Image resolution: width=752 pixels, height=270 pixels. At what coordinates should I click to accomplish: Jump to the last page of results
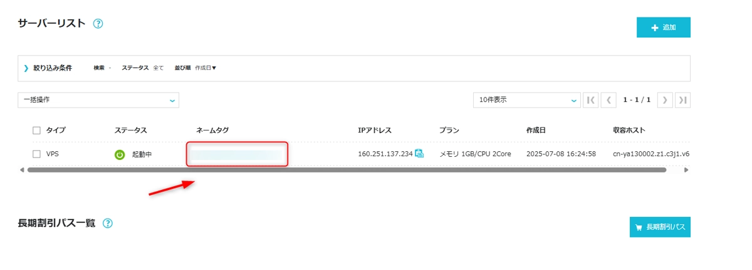[683, 100]
